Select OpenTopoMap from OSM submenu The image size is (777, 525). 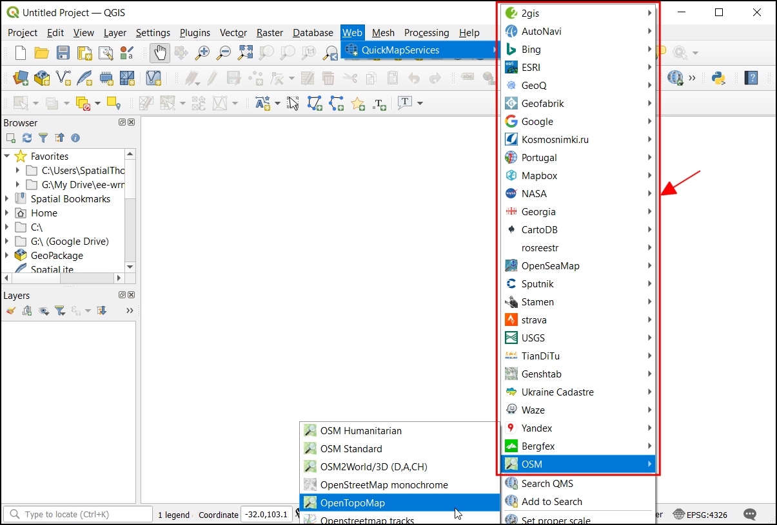400,502
